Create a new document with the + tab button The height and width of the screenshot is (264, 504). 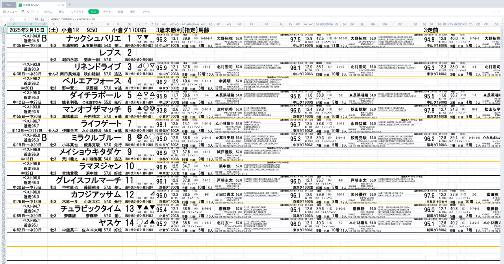click(70, 5)
